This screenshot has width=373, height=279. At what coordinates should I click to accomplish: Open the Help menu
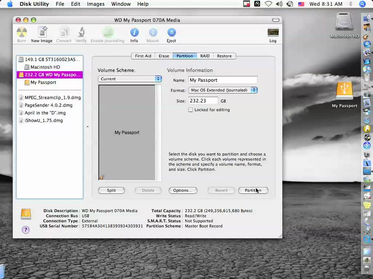(x=143, y=4)
